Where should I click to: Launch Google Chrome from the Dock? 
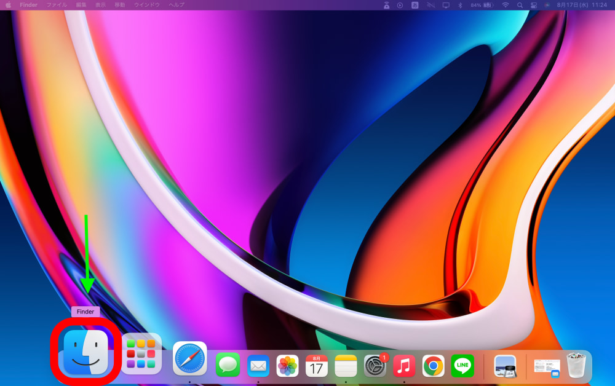click(x=434, y=366)
